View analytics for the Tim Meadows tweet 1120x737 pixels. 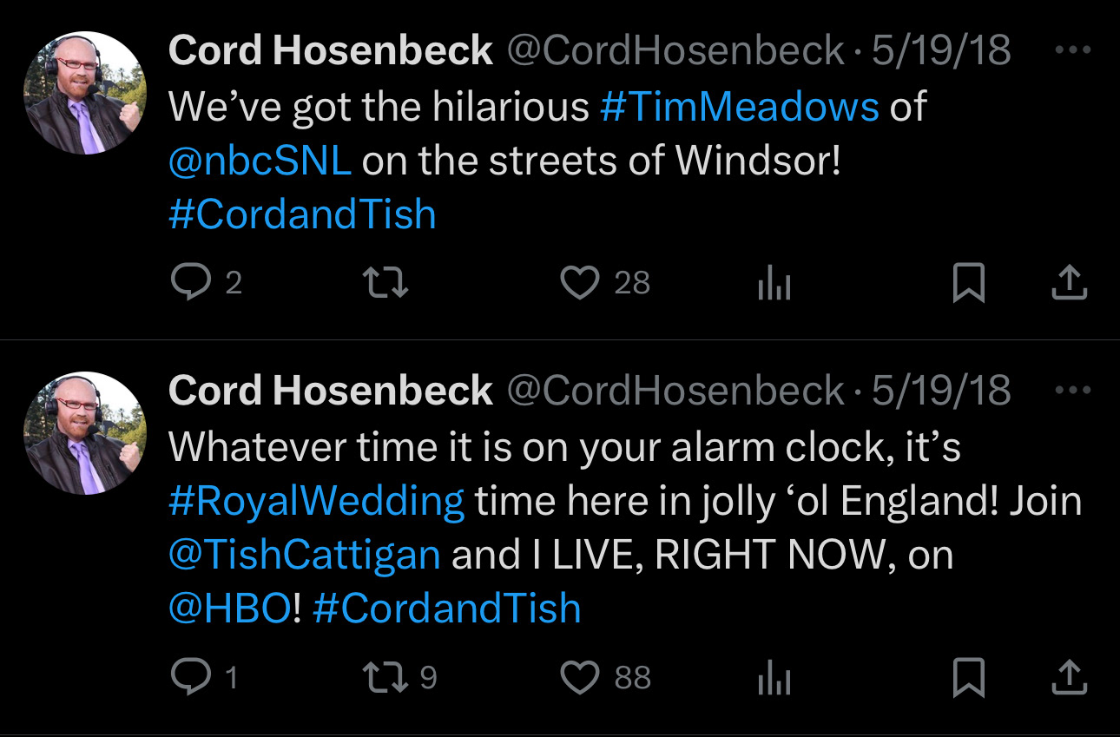774,285
